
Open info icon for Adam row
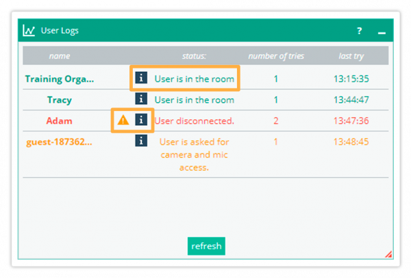141,120
